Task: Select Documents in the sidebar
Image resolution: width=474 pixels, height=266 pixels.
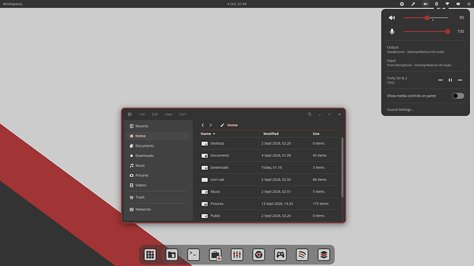Action: click(158, 145)
